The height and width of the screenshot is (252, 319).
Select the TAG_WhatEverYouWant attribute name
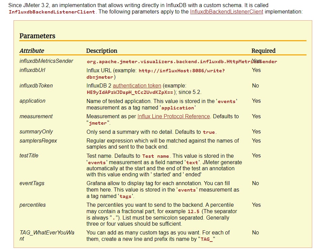47,235
